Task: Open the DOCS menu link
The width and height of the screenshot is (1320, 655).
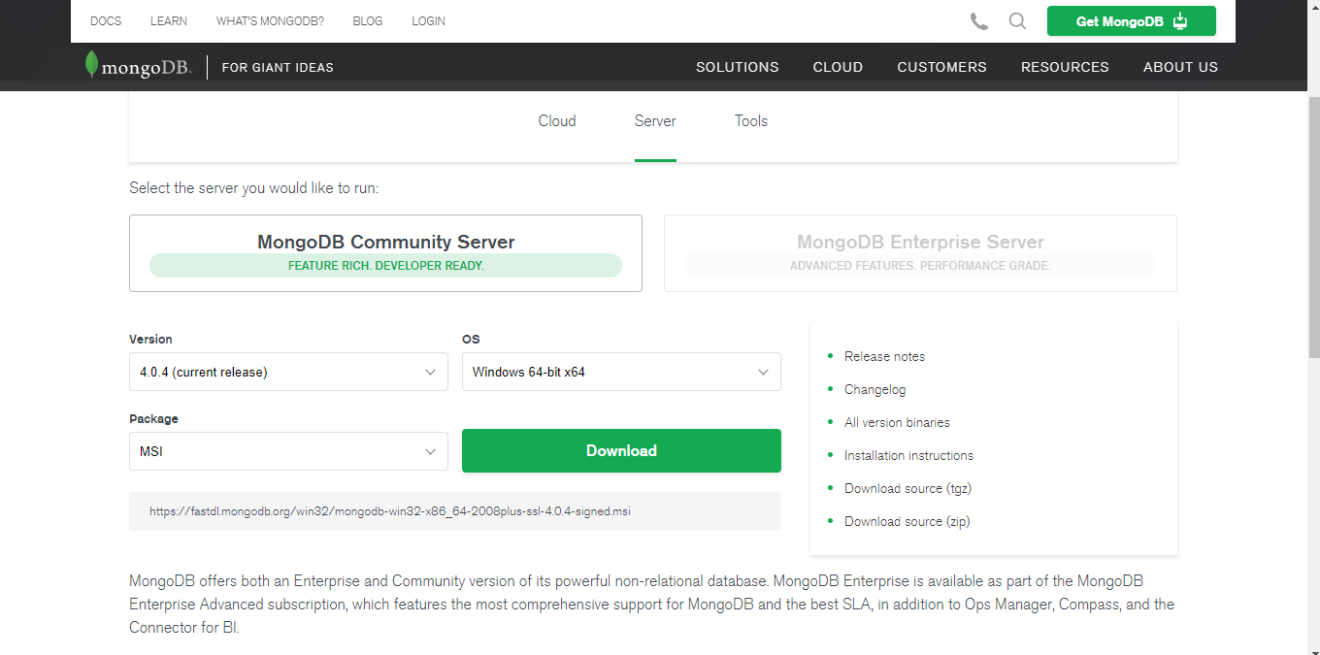Action: click(x=106, y=20)
